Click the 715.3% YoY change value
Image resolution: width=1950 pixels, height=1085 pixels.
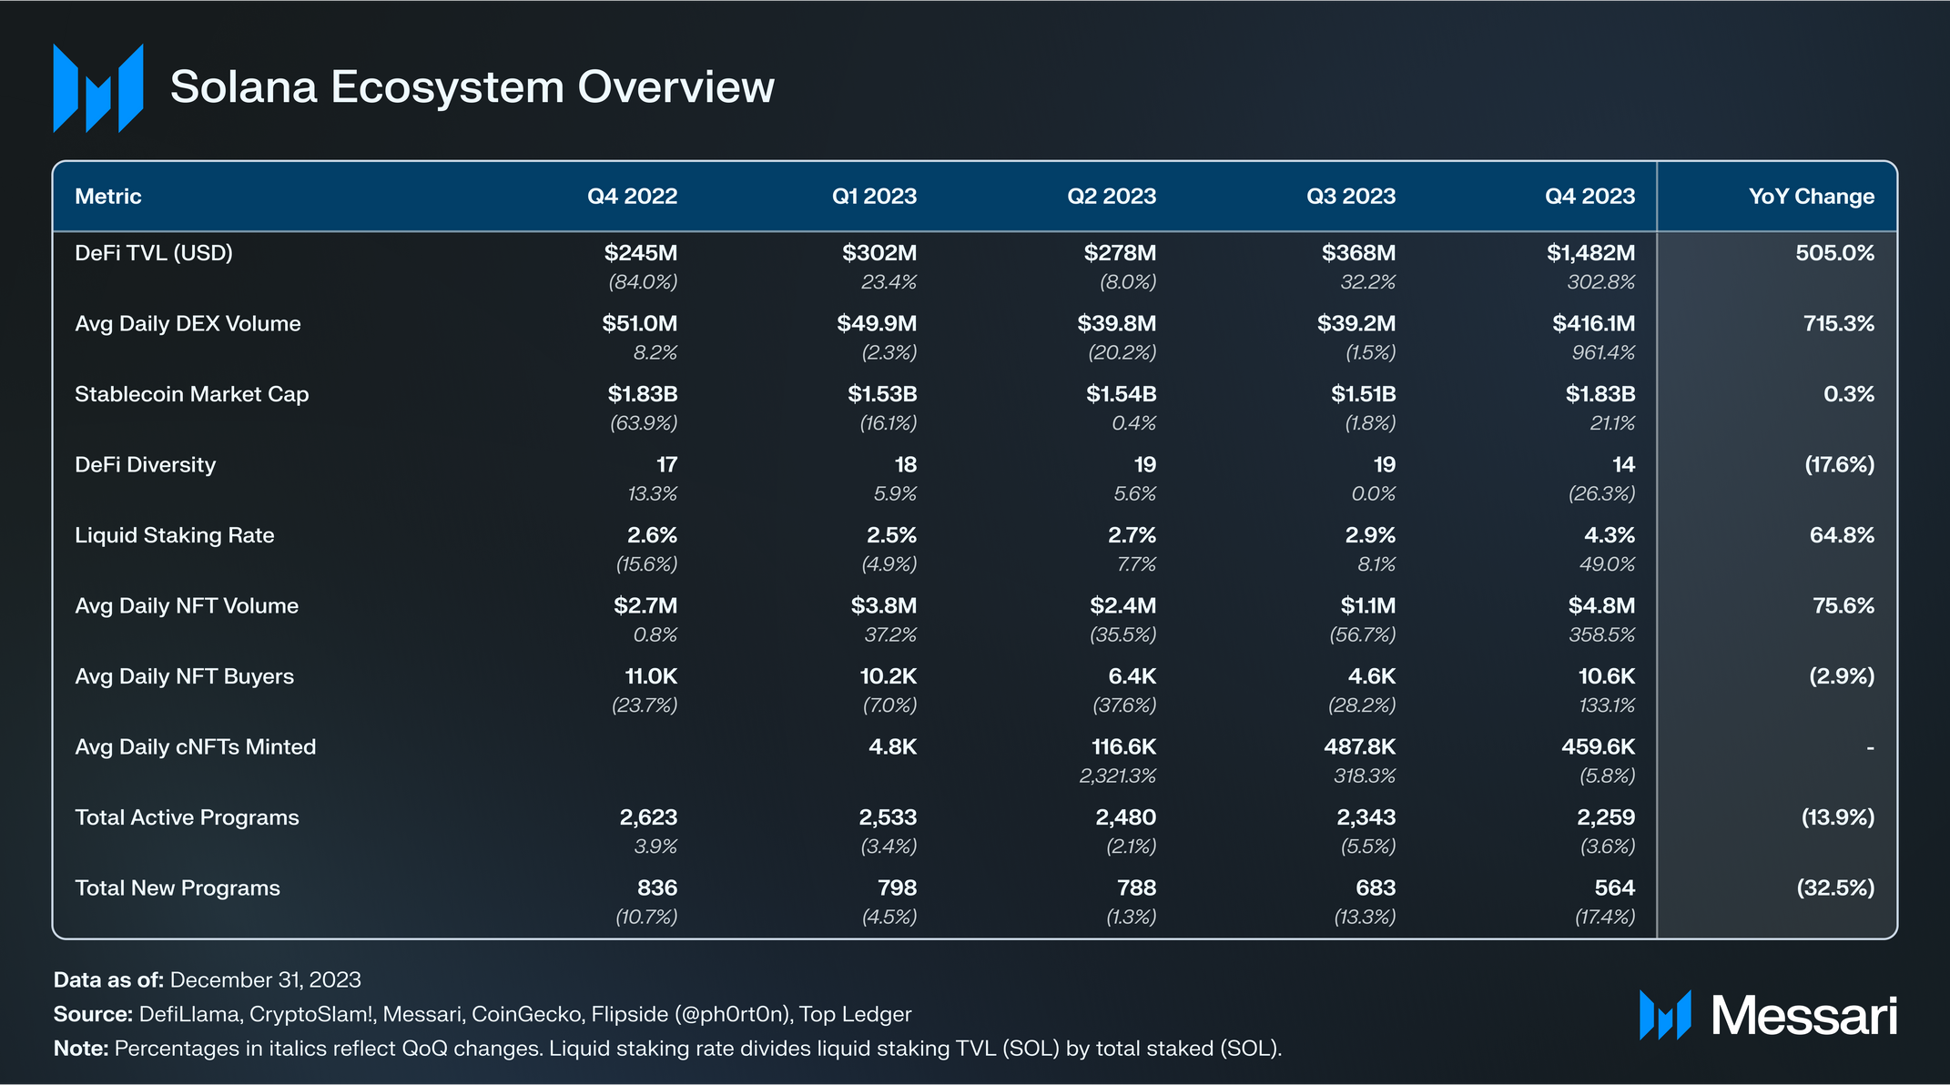1838,324
